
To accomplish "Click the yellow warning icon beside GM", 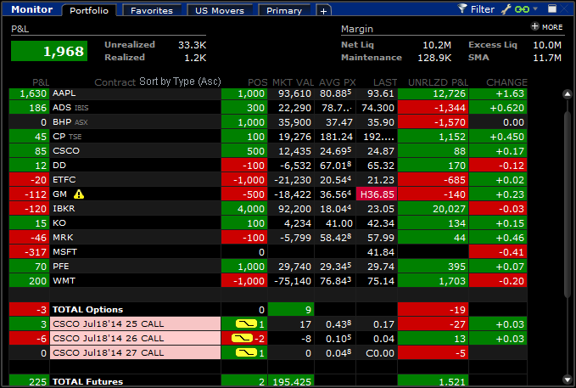I will pyautogui.click(x=79, y=194).
